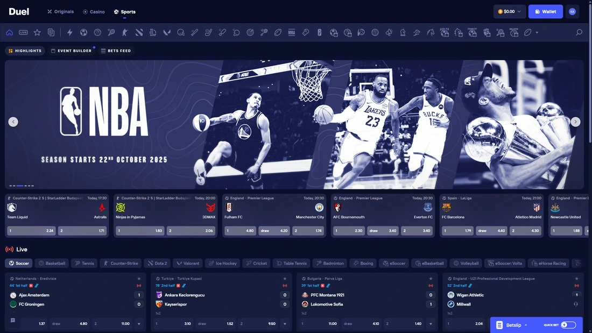Select the Table Tennis live filter tab
The height and width of the screenshot is (333, 592).
point(292,263)
